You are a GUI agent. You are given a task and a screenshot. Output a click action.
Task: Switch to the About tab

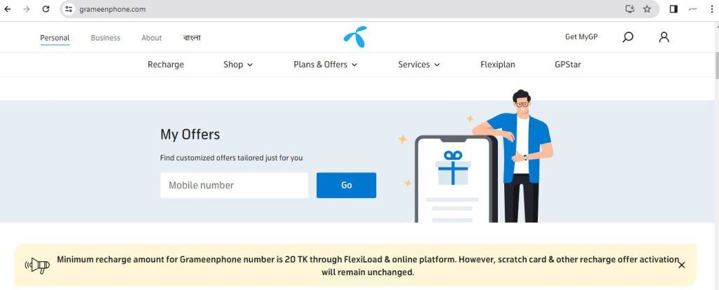pyautogui.click(x=152, y=38)
